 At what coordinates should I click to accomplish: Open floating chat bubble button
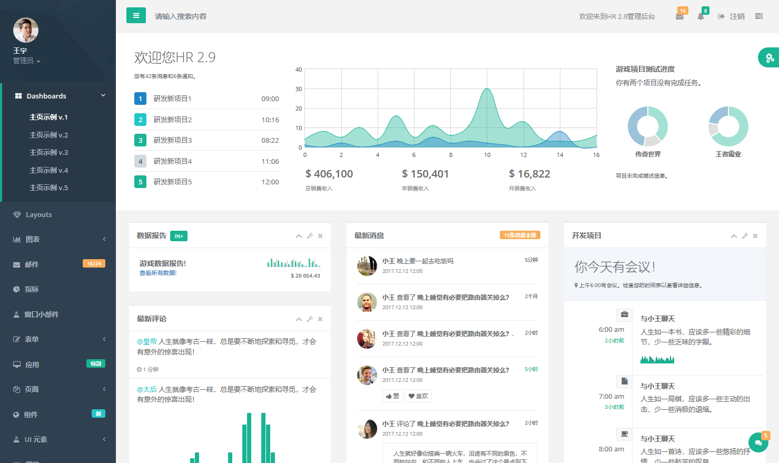coord(758,442)
